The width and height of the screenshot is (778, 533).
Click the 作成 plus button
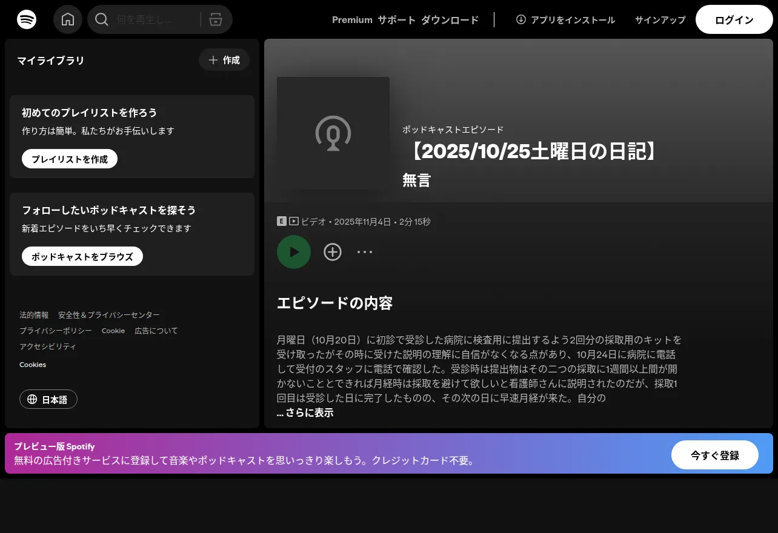pos(224,60)
